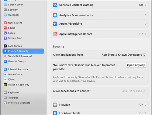Open Notifications settings pane
The width and height of the screenshot is (152, 115).
tap(13, 23)
